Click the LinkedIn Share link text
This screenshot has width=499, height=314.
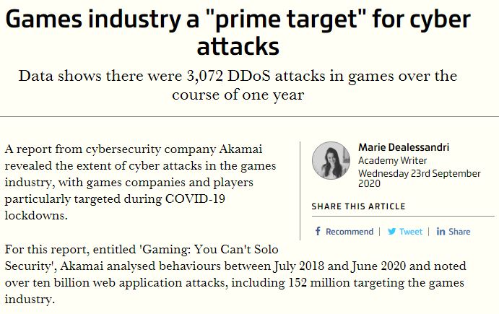click(459, 232)
